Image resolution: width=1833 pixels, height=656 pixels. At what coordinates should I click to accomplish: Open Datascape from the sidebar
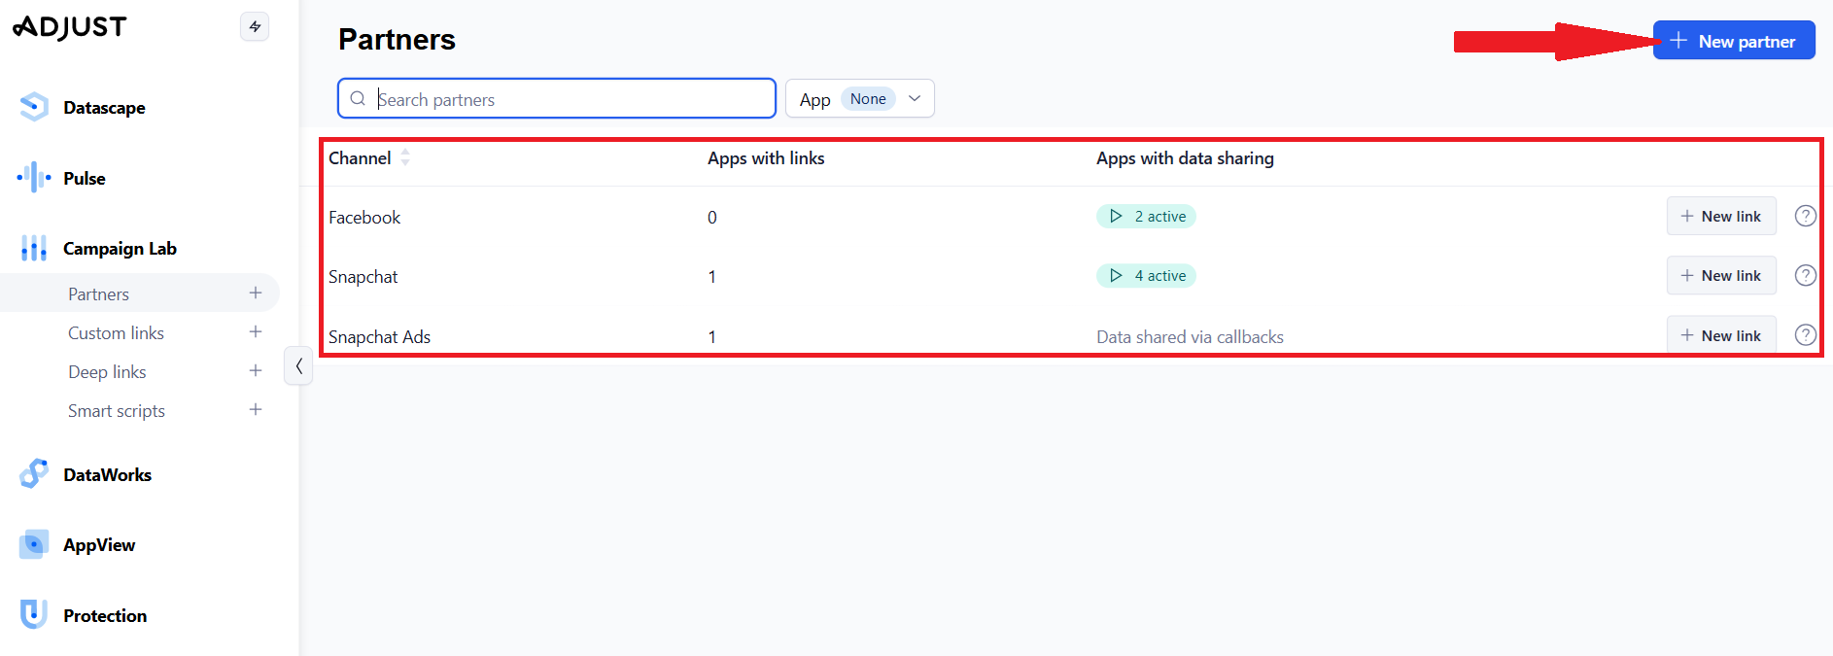click(103, 108)
